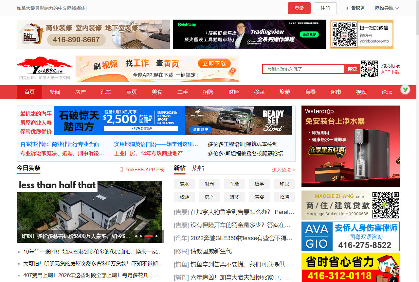Expand the 网站导航 dropdown

[387, 8]
